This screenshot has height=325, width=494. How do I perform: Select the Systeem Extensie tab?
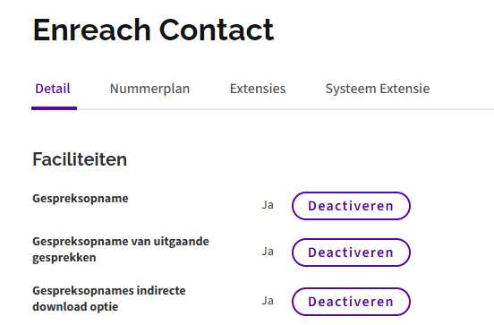click(378, 89)
